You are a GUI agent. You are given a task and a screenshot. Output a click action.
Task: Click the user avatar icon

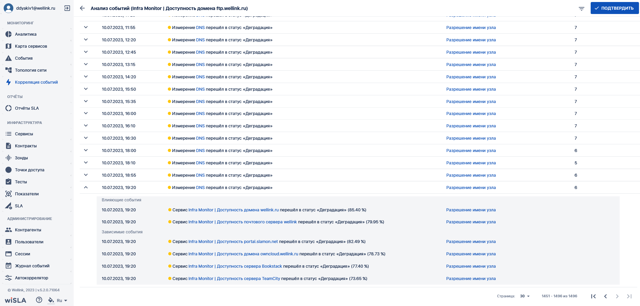[x=8, y=8]
